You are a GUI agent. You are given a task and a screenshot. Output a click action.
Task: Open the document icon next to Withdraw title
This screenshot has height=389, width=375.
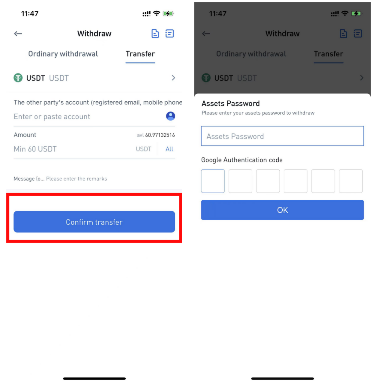click(x=155, y=33)
